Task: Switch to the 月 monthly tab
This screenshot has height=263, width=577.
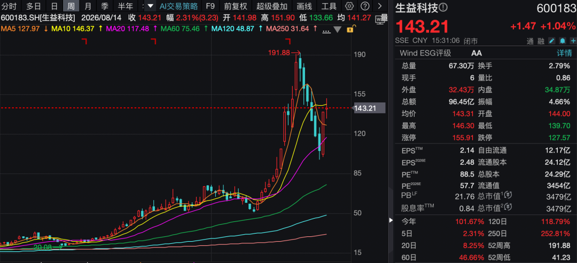Action: click(x=88, y=6)
